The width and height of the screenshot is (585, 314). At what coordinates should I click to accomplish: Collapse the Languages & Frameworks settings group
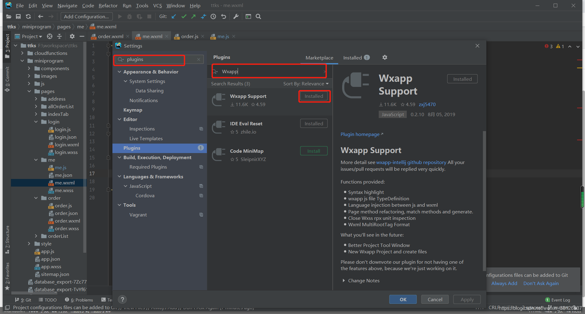(x=119, y=177)
